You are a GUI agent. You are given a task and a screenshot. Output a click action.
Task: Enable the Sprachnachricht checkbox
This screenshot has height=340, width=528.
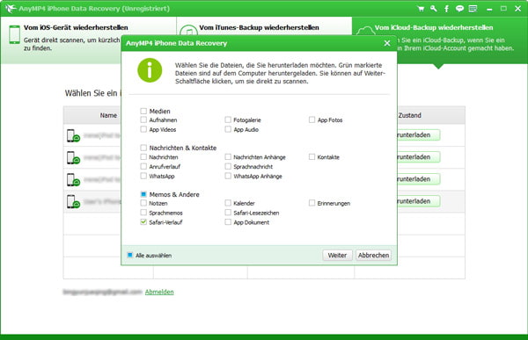click(228, 166)
